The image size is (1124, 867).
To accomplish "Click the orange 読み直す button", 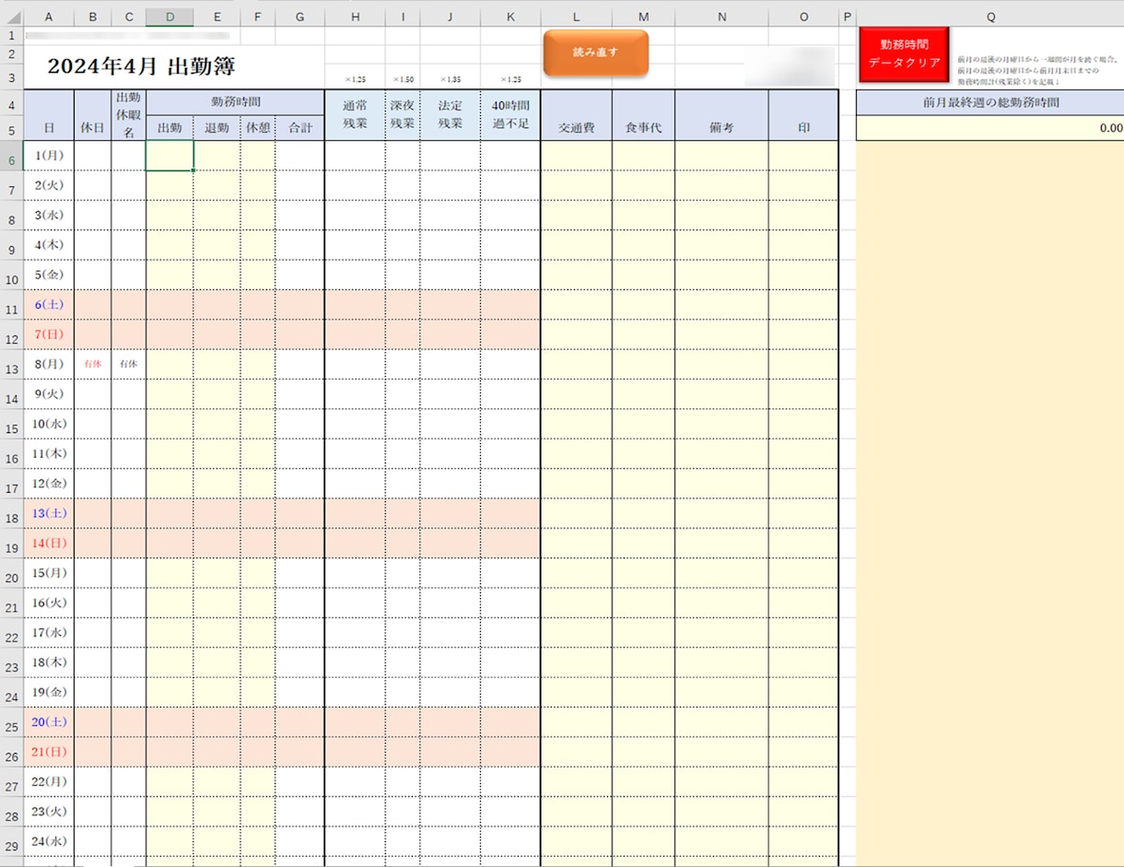I will pos(596,53).
